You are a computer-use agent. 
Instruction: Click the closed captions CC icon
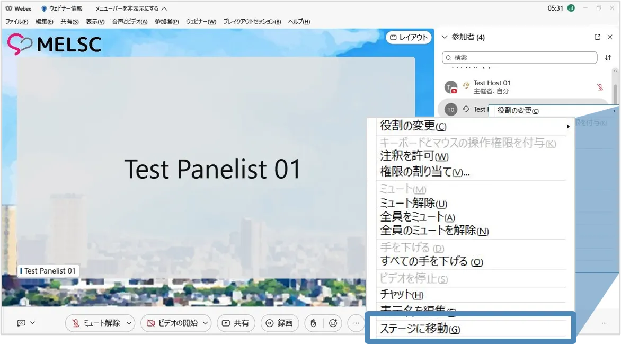coord(22,323)
